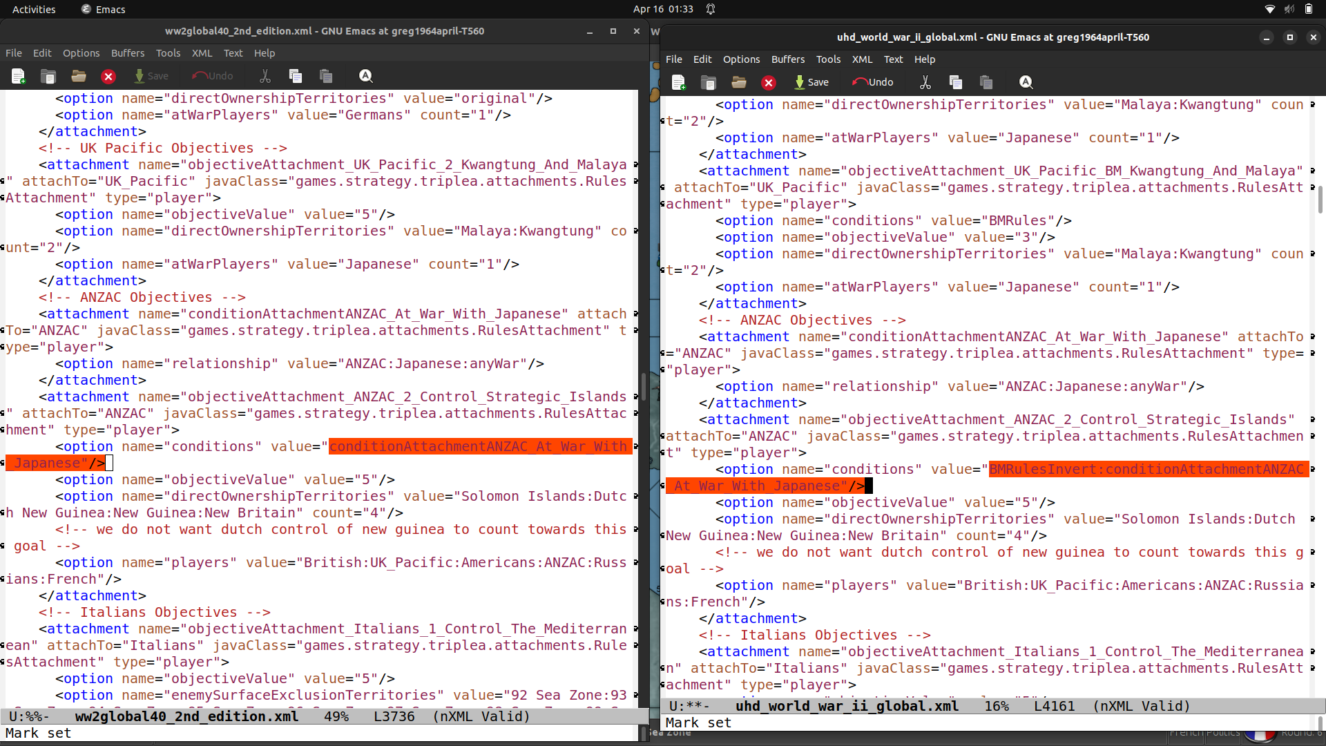
Task: Open XML menu in left Emacs window
Action: coord(202,53)
